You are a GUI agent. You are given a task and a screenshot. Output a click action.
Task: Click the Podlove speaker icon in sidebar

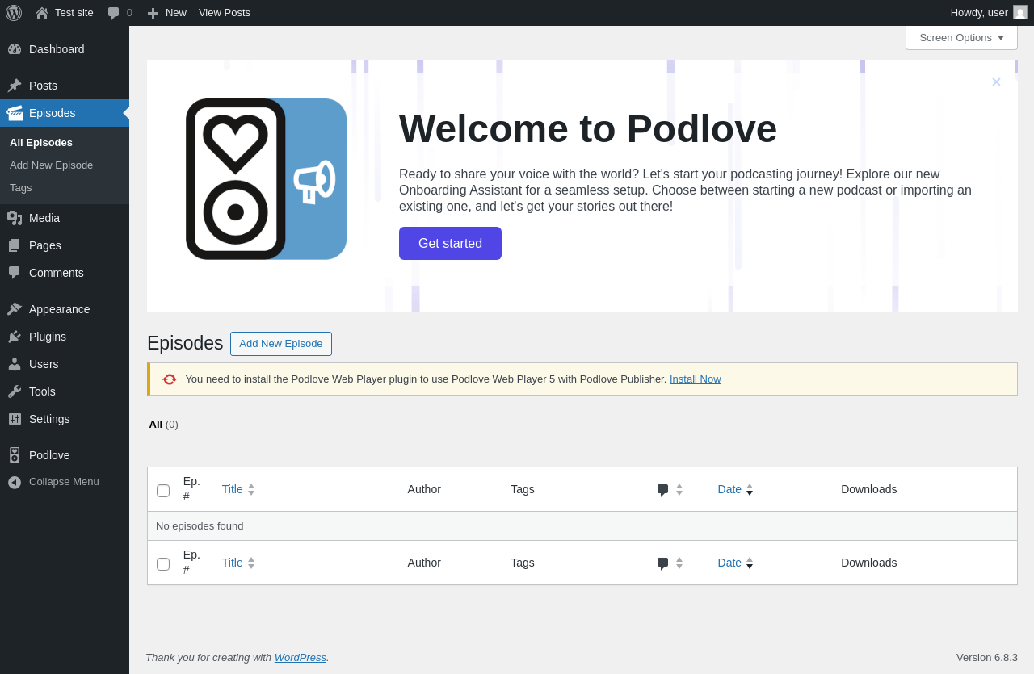[x=15, y=455]
